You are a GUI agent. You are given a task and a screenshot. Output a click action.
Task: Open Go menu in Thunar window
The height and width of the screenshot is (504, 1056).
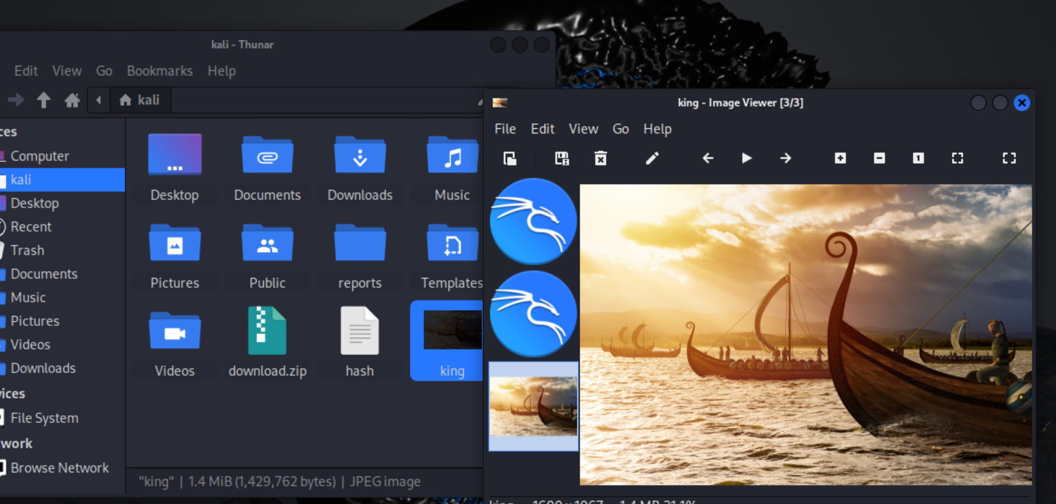104,71
